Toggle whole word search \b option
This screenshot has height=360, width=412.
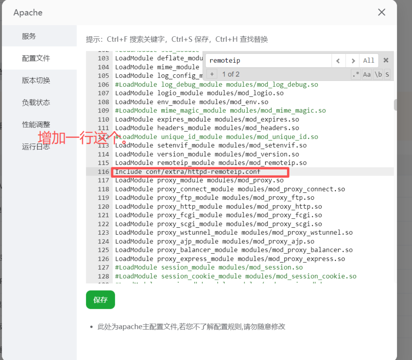[378, 74]
